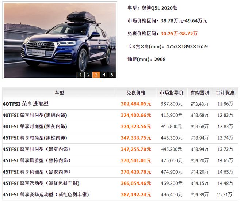Screen dimensions: 241x204
Task: Select highlighted slide 3 indicator
Action: pos(96,75)
